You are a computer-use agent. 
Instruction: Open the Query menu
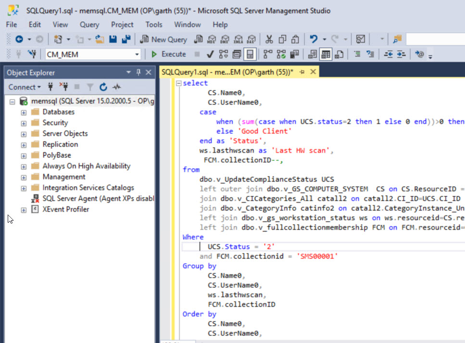(x=89, y=25)
